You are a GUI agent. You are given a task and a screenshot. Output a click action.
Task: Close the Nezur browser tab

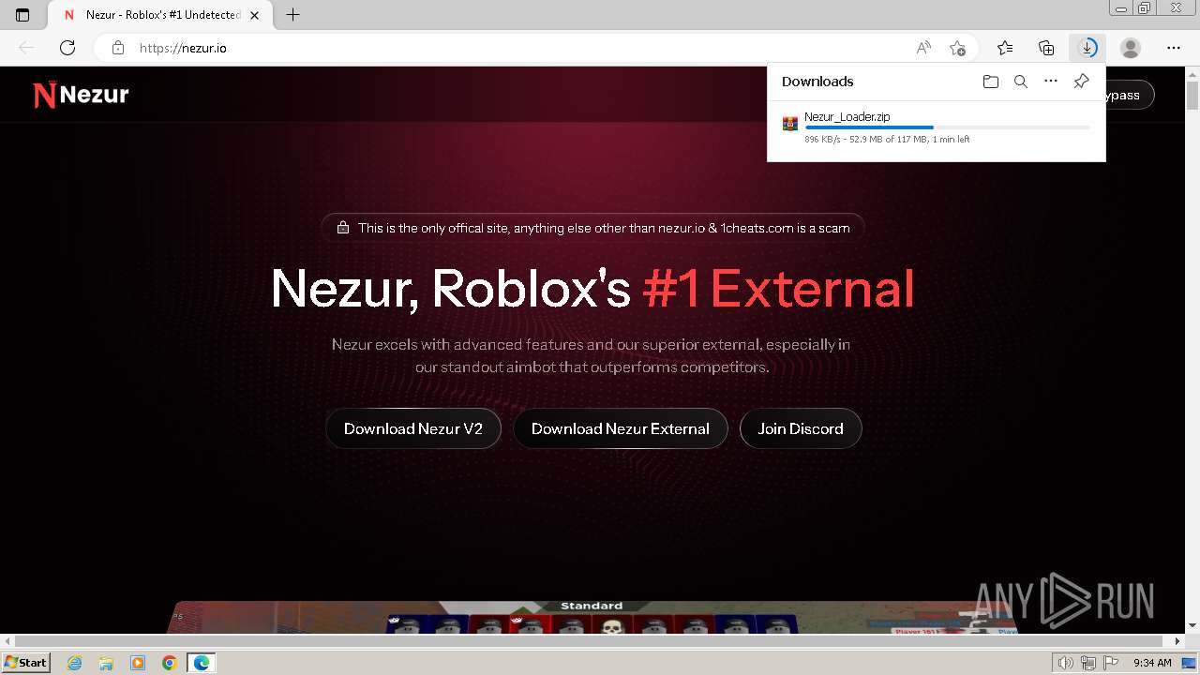click(254, 15)
